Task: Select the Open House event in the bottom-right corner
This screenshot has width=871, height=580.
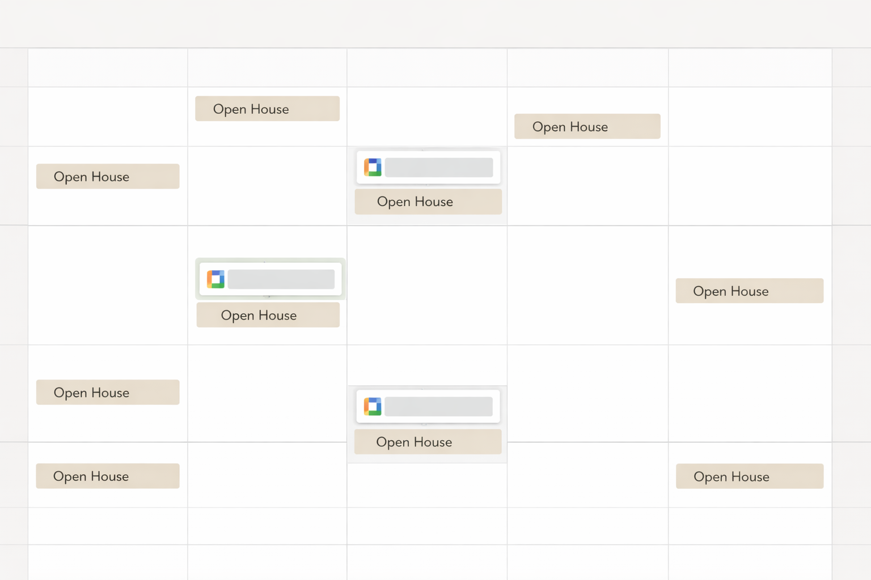Action: (x=749, y=476)
